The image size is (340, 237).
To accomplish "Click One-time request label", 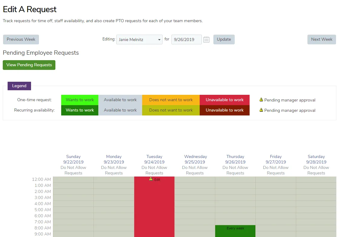I will pyautogui.click(x=34, y=100).
